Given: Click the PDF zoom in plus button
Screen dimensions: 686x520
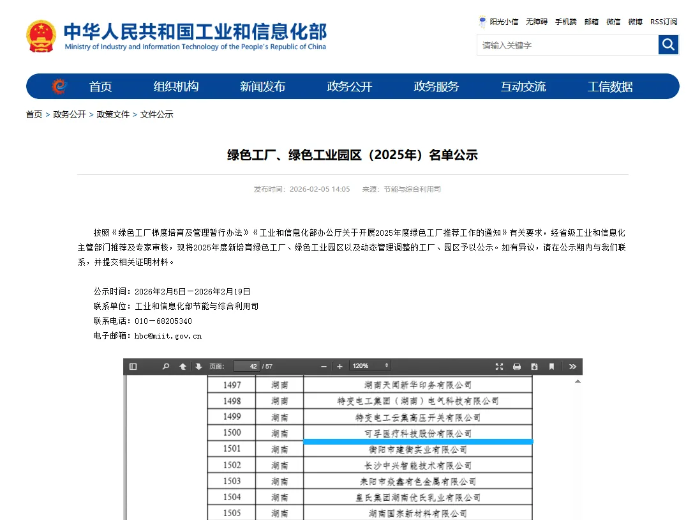Looking at the screenshot, I should (339, 367).
